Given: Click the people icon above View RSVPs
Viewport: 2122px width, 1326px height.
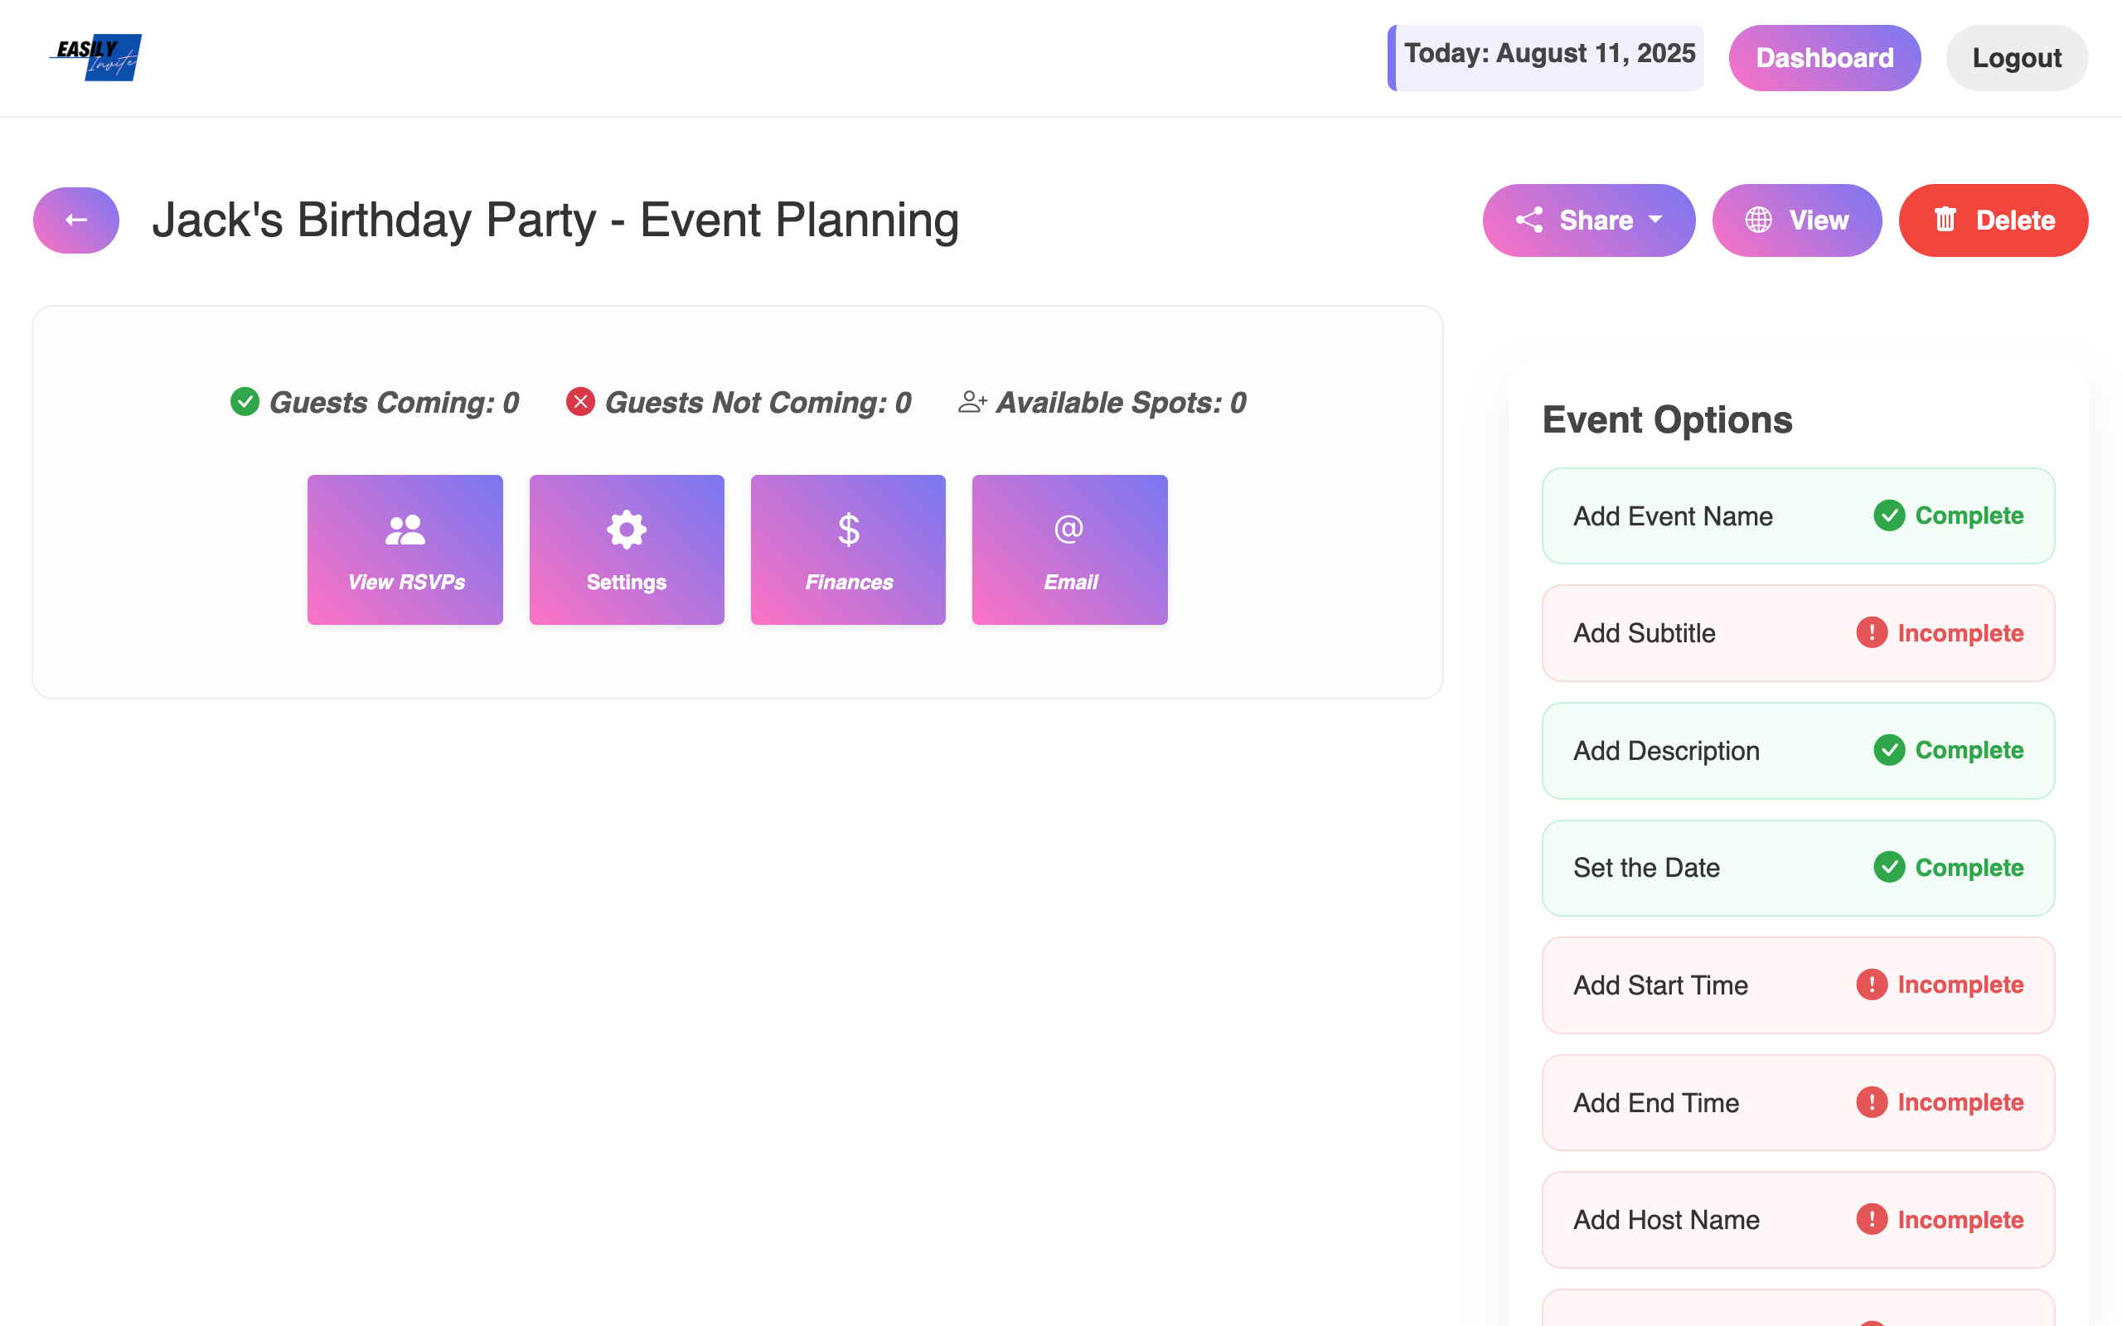Looking at the screenshot, I should pyautogui.click(x=405, y=530).
